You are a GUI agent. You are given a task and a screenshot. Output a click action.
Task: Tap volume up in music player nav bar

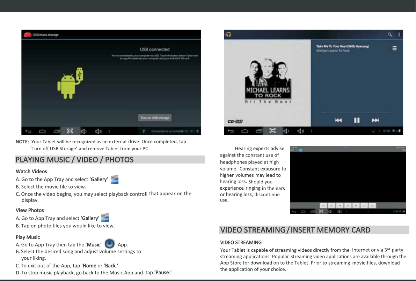click(301, 131)
